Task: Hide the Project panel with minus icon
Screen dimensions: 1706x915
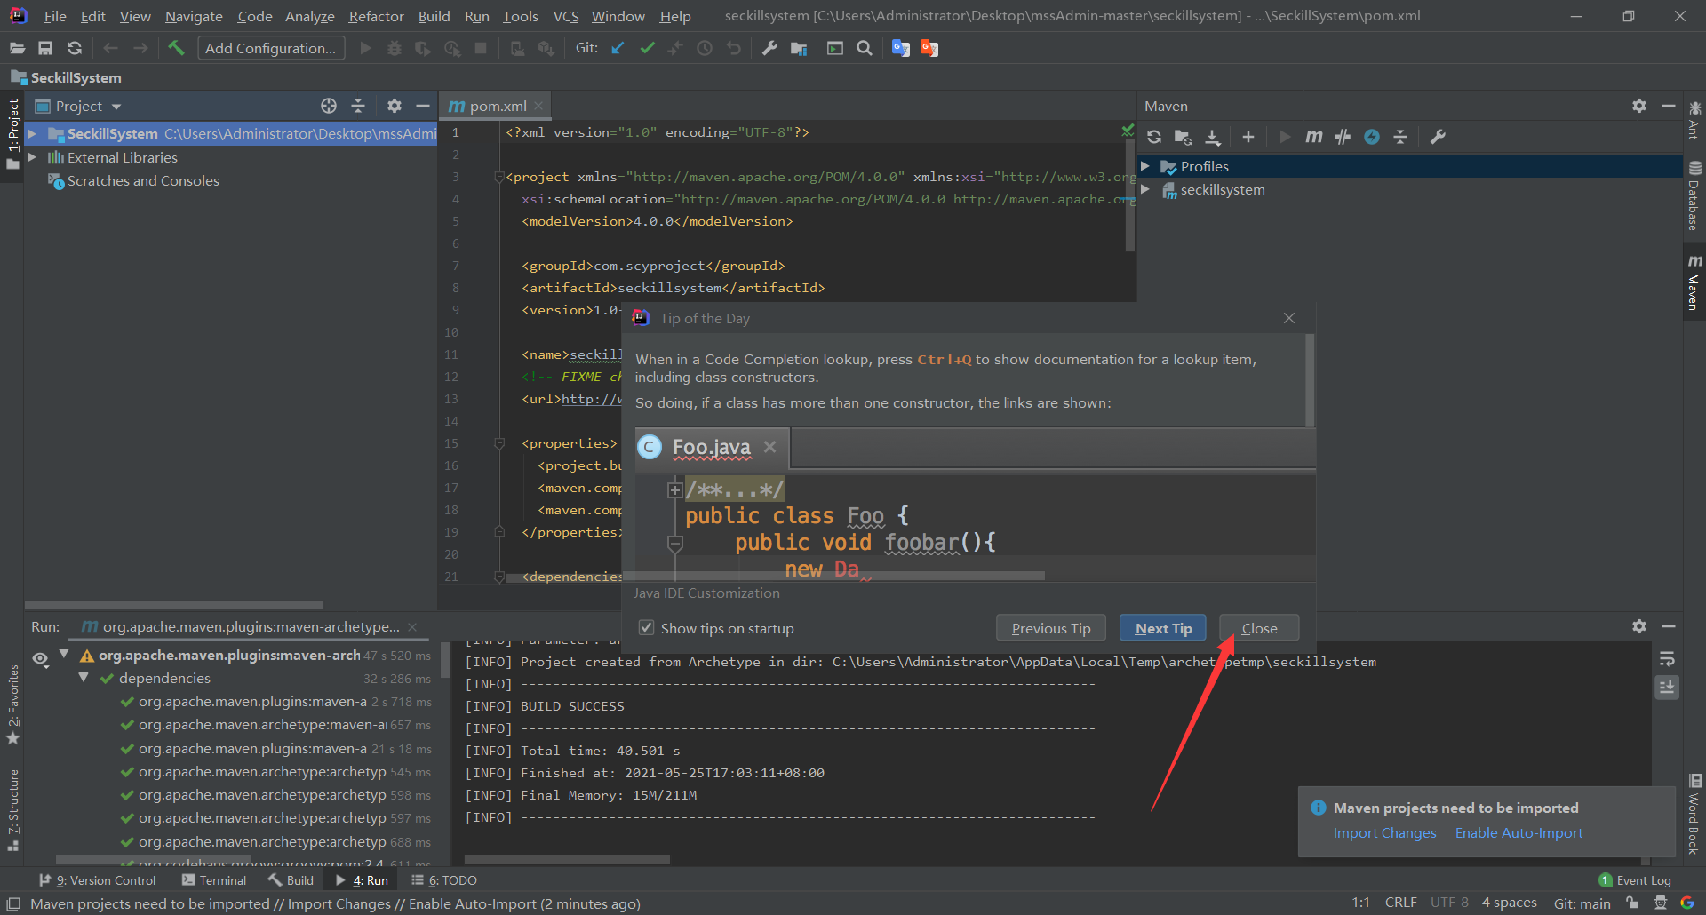Action: click(423, 106)
